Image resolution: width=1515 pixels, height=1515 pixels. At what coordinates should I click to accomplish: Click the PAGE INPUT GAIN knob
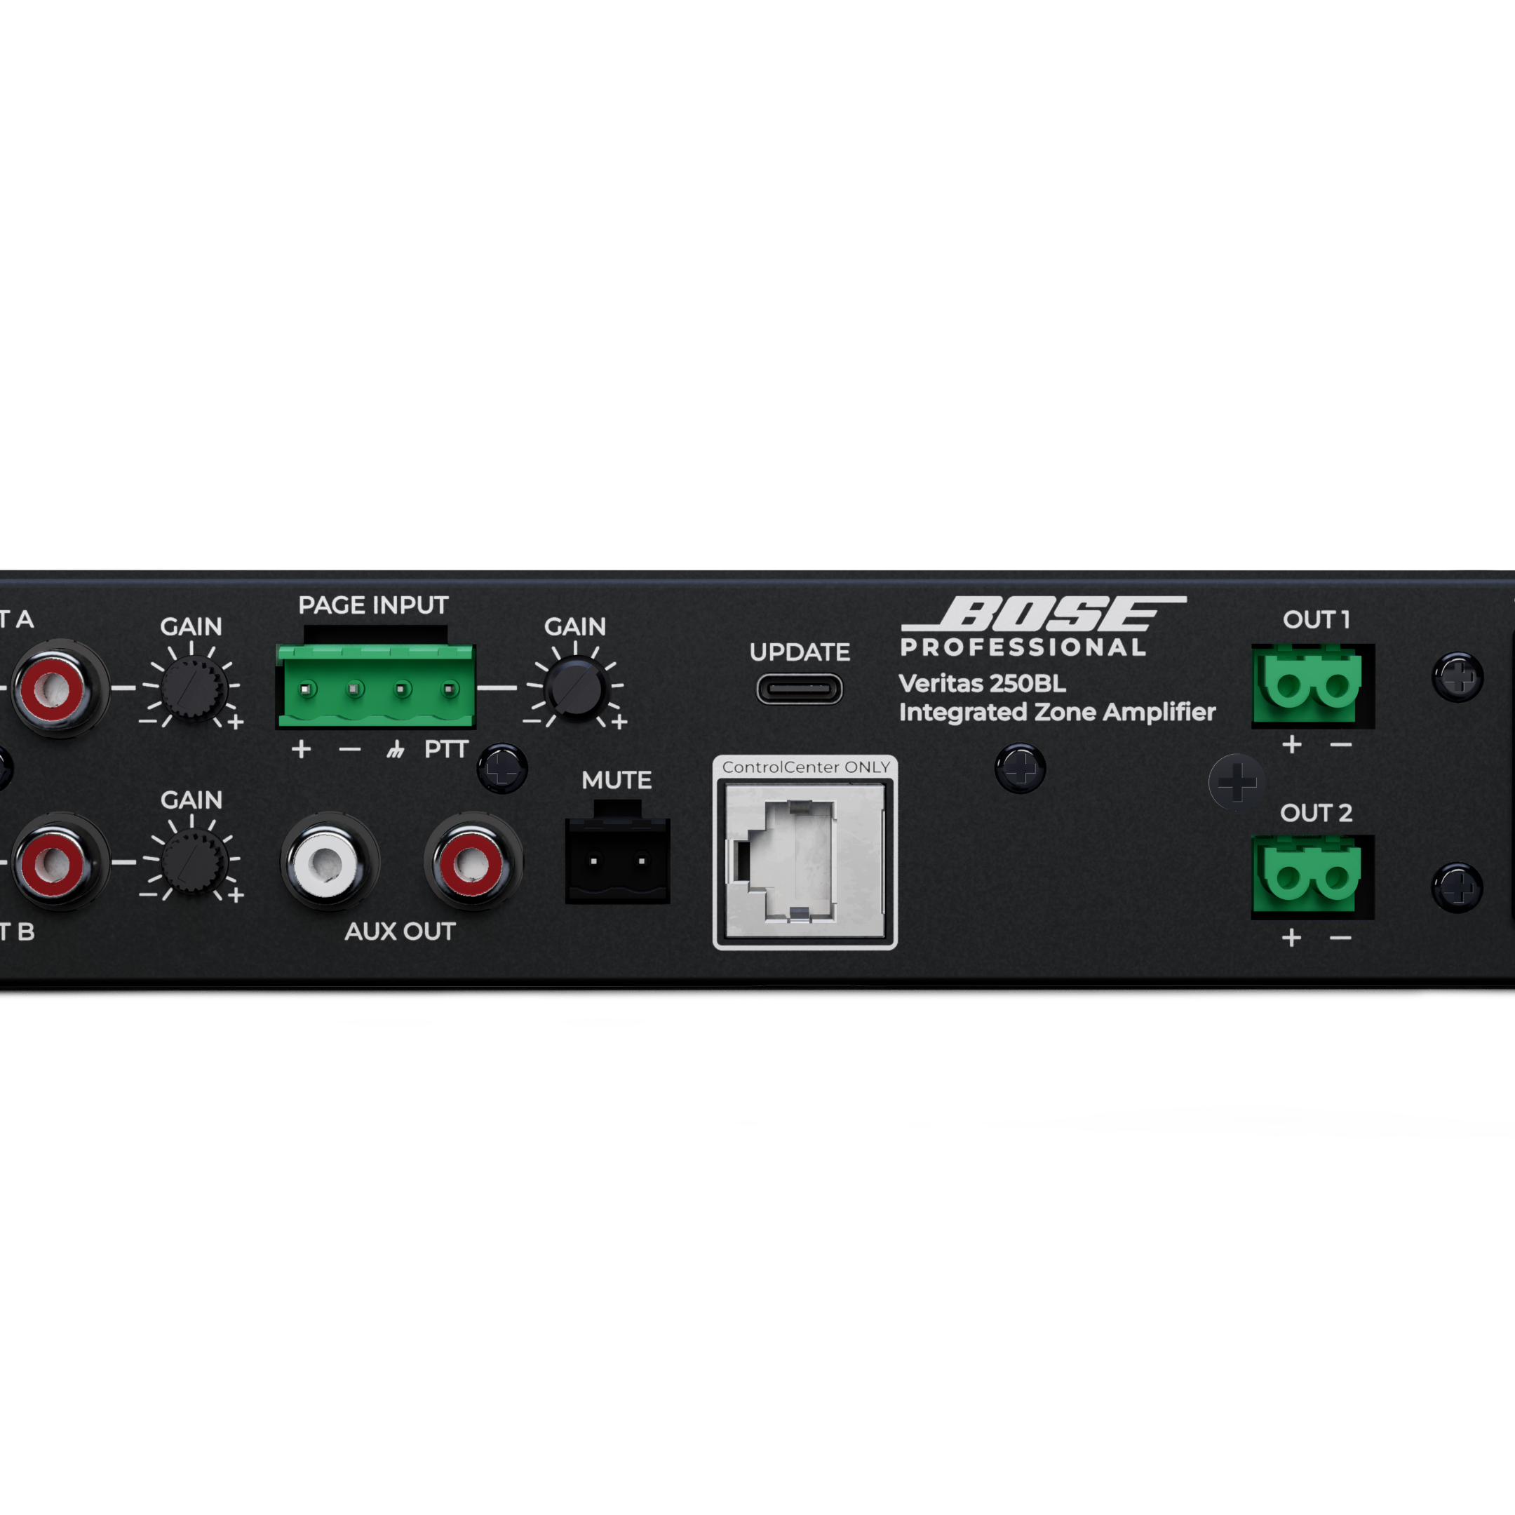[x=576, y=689]
